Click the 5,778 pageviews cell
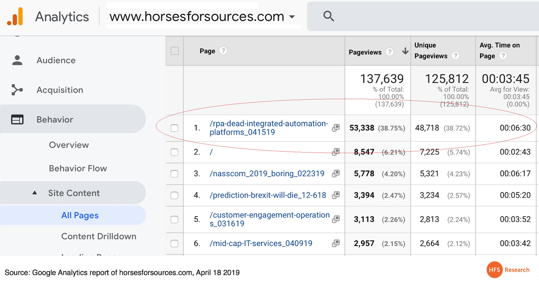 [364, 173]
